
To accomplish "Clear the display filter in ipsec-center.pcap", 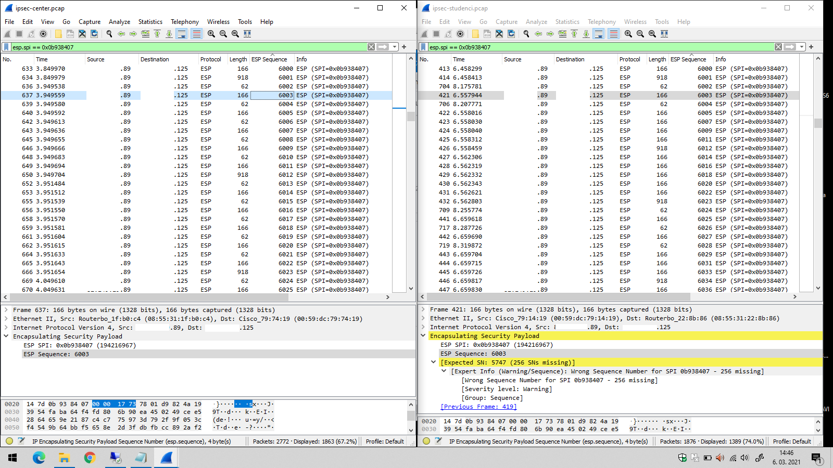I will [371, 47].
